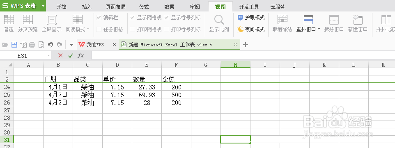This screenshot has height=148, width=395.
Task: Select the cell containing 27.33
Action: click(147, 87)
